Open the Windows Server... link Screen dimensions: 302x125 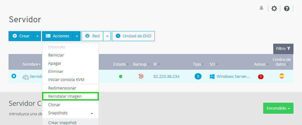233,77
